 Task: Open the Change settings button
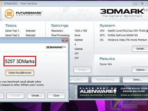[83, 70]
